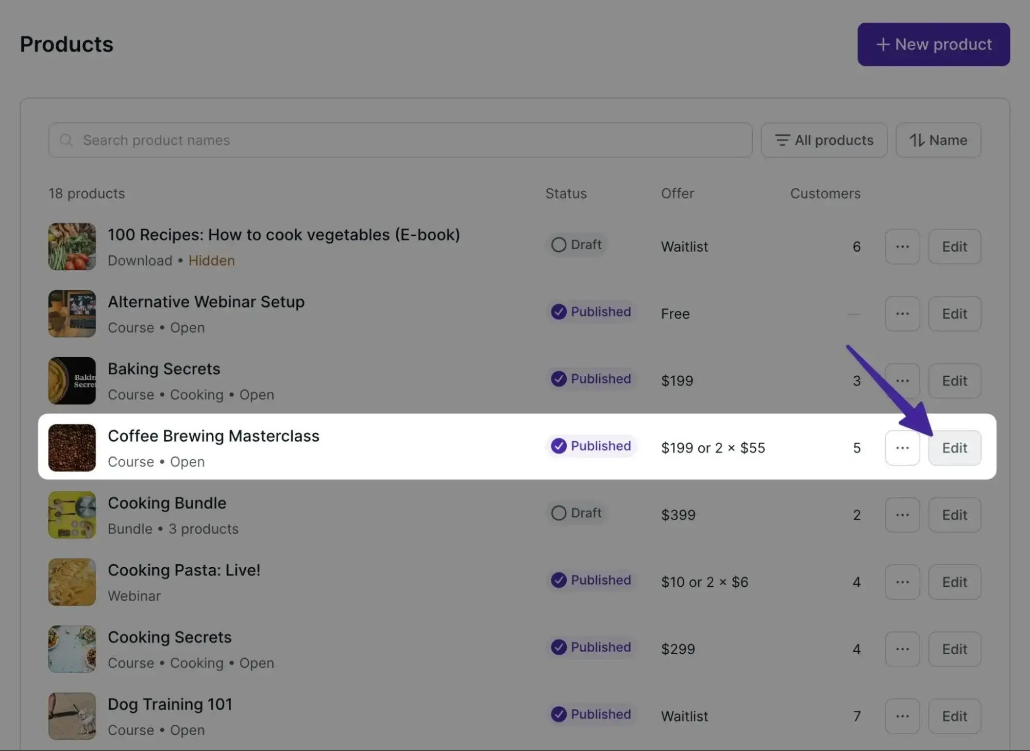The height and width of the screenshot is (751, 1030).
Task: Open the All products filter dropdown
Action: click(824, 139)
